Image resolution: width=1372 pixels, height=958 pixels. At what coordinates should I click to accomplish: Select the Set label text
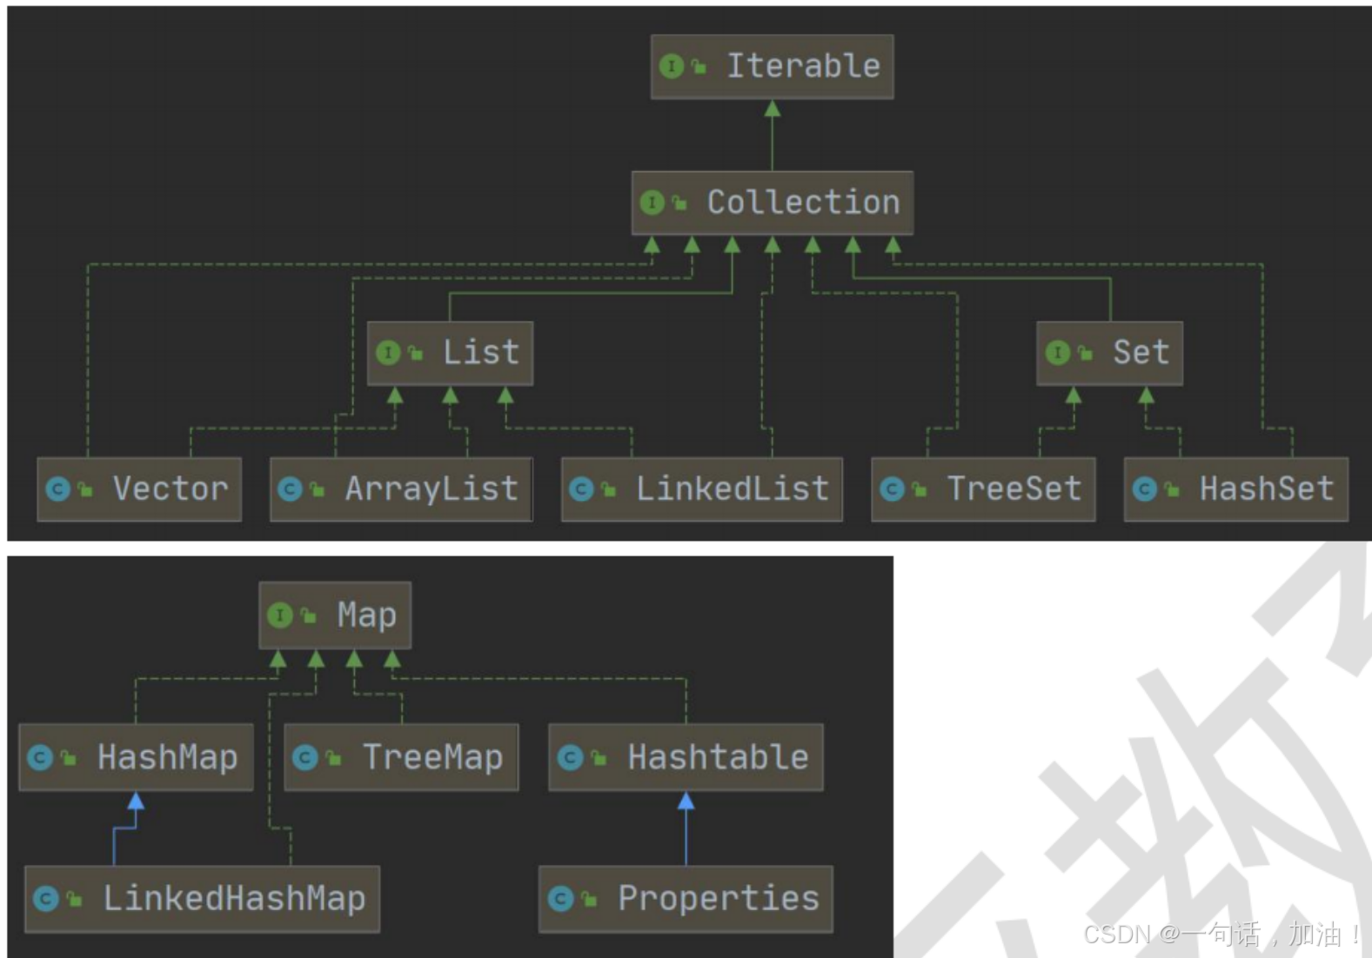[1141, 353]
